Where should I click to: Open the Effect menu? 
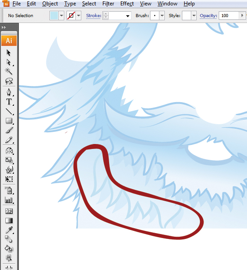(x=127, y=4)
